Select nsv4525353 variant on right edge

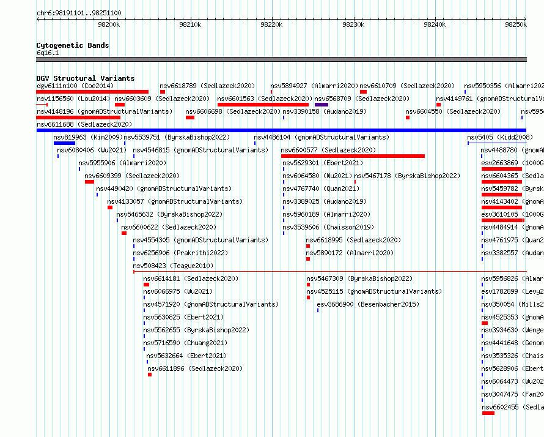512,317
